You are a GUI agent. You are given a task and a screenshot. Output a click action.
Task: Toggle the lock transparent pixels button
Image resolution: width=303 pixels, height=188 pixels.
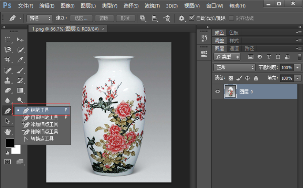coord(231,78)
